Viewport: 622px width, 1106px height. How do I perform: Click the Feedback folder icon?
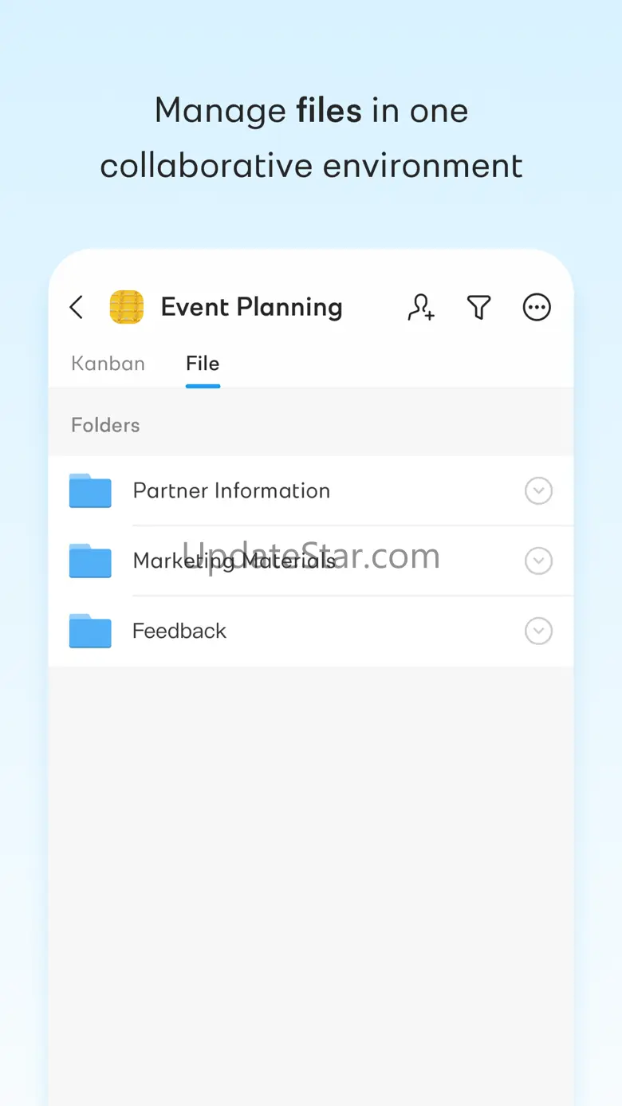point(90,631)
